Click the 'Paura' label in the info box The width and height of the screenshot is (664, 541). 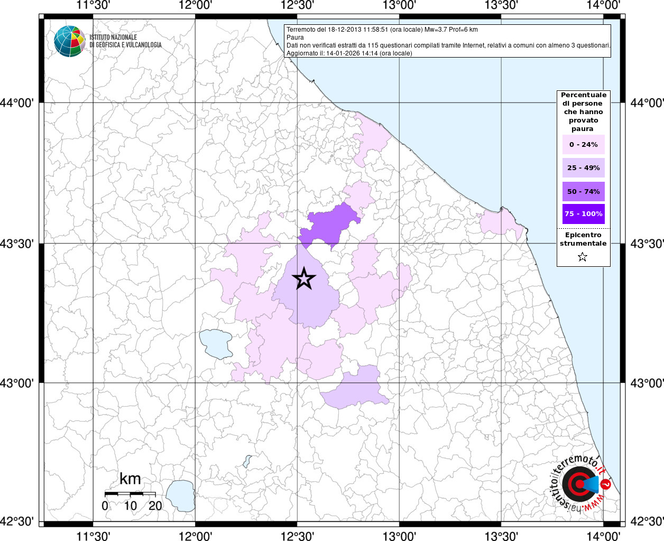coord(295,38)
